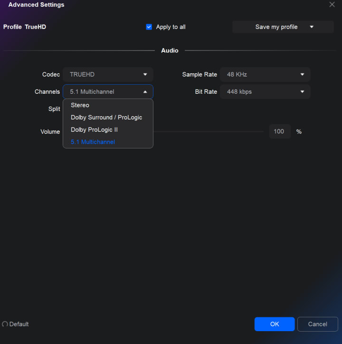Viewport: 342px width, 344px height.
Task: Click the Default reset circular arrow icon
Action: coord(5,324)
